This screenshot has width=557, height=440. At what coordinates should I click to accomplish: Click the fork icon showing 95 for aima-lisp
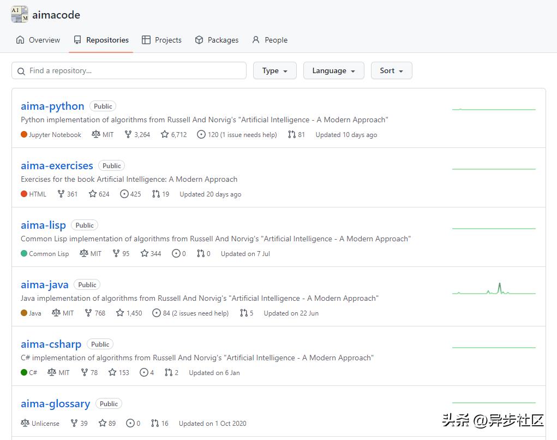pyautogui.click(x=116, y=253)
